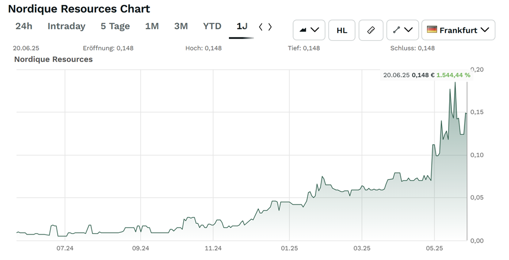The height and width of the screenshot is (260, 509).
Task: Expand the Frankfurt exchange selector
Action: 458,30
